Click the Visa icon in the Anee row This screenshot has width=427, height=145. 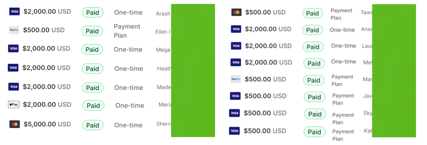tap(236, 29)
